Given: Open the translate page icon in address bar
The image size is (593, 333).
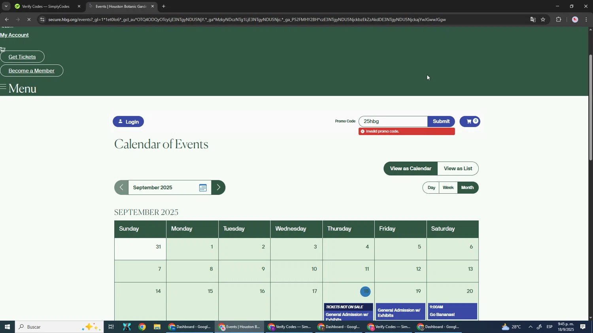Looking at the screenshot, I should [533, 19].
